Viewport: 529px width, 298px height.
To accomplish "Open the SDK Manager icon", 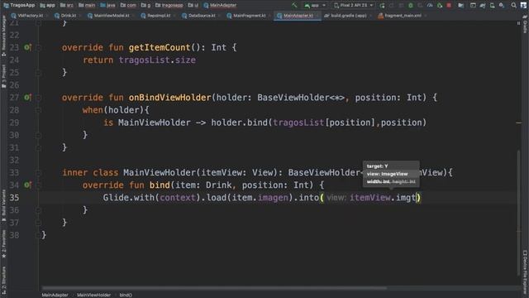I will click(x=502, y=5).
